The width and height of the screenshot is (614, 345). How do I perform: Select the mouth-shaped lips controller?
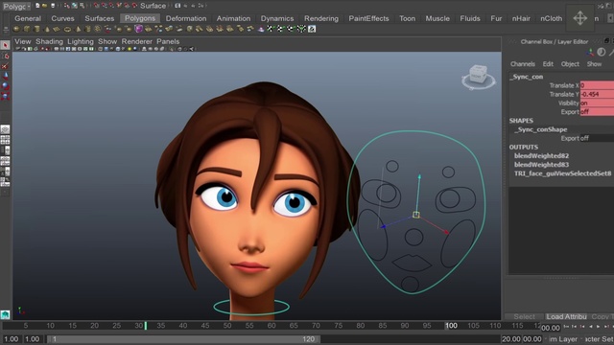(x=412, y=263)
